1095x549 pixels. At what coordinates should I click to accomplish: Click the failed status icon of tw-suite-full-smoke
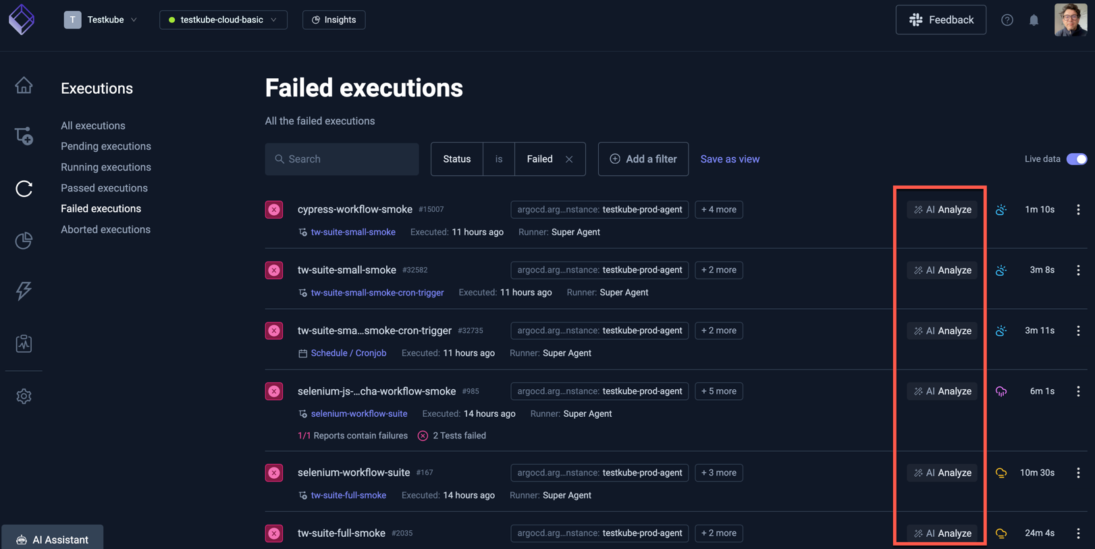click(x=274, y=533)
